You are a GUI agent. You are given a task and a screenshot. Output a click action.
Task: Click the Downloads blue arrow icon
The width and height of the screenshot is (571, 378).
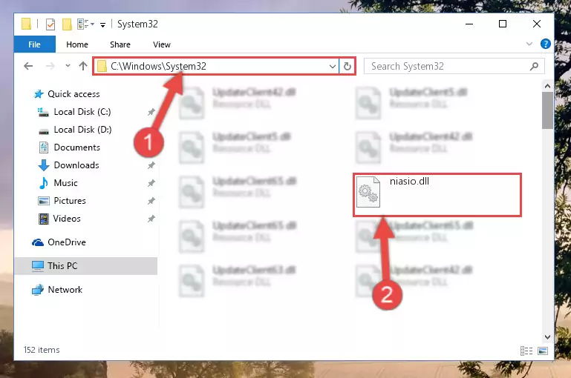click(x=44, y=165)
